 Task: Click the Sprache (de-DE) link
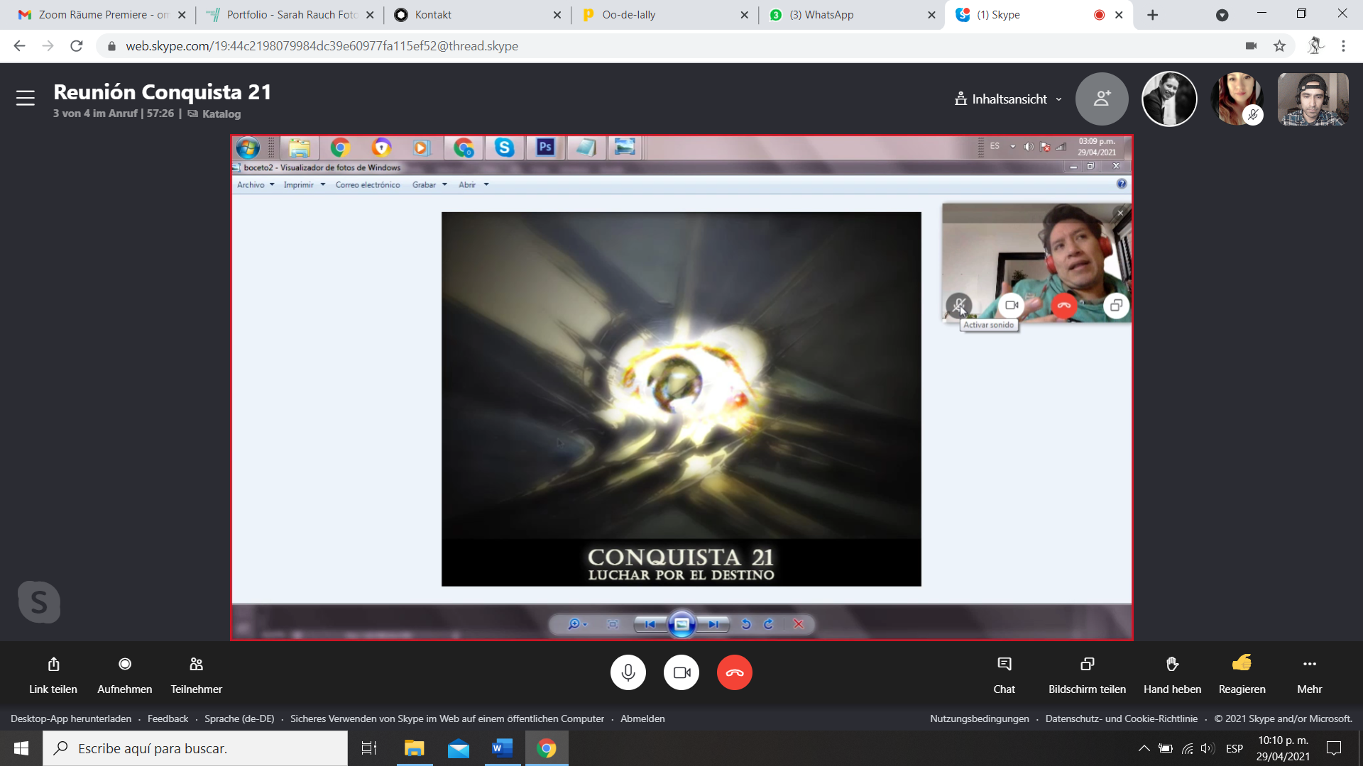(239, 718)
